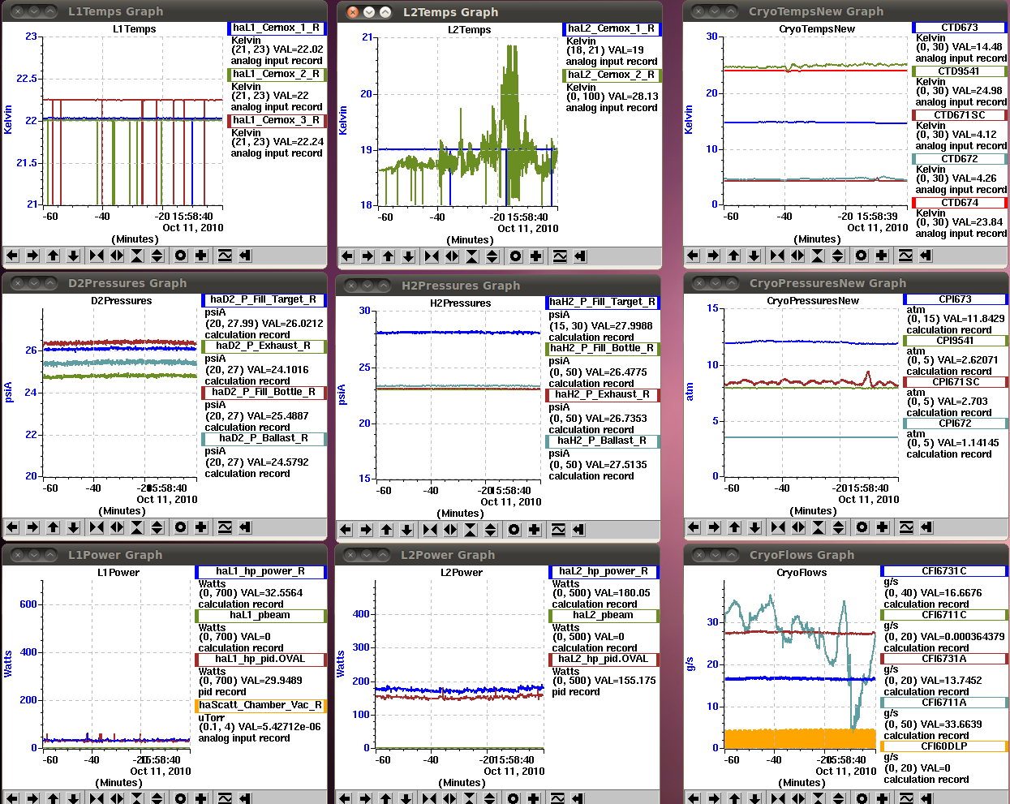
Task: Select haL1_Cernox_3_R legend entry
Action: 277,120
